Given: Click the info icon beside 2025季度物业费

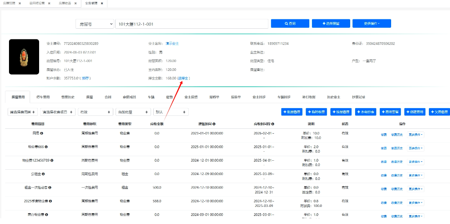Looking at the screenshot, I should 50,201.
